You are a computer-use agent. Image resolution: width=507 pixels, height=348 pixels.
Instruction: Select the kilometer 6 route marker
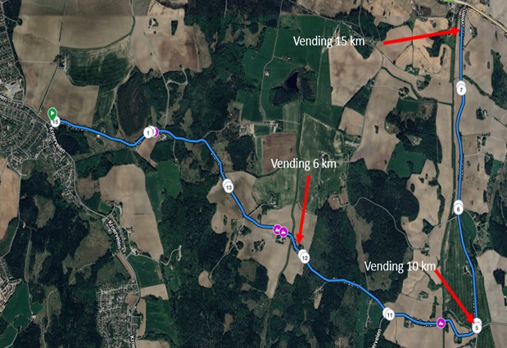click(458, 210)
